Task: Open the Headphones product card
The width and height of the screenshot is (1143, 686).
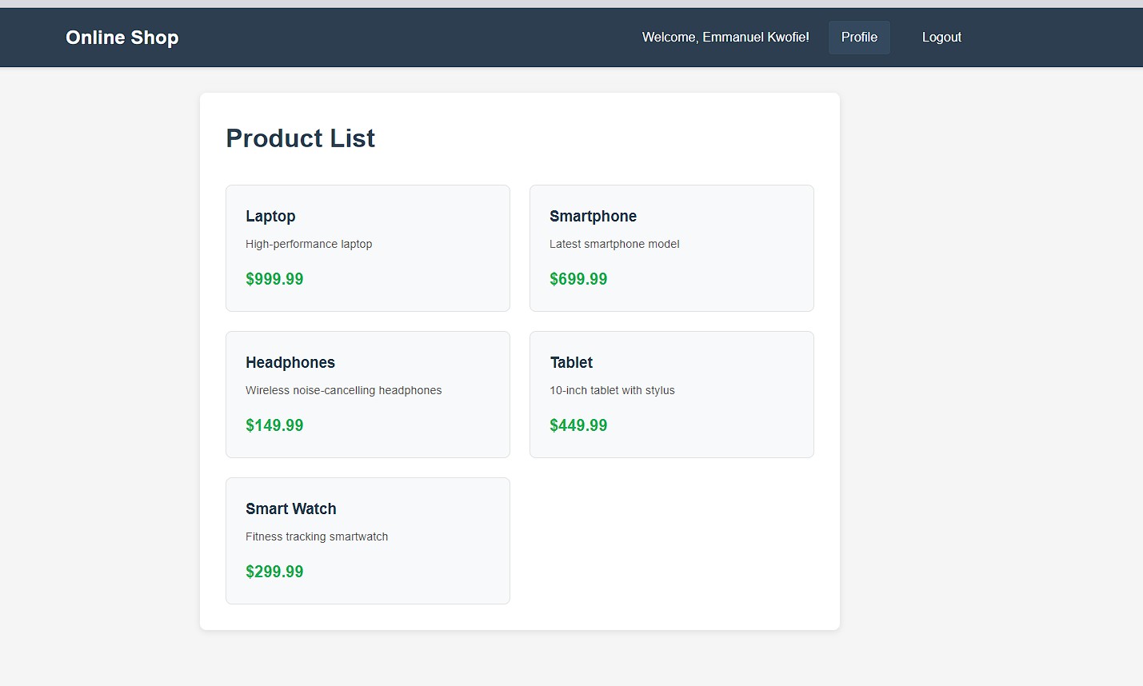Action: (367, 394)
